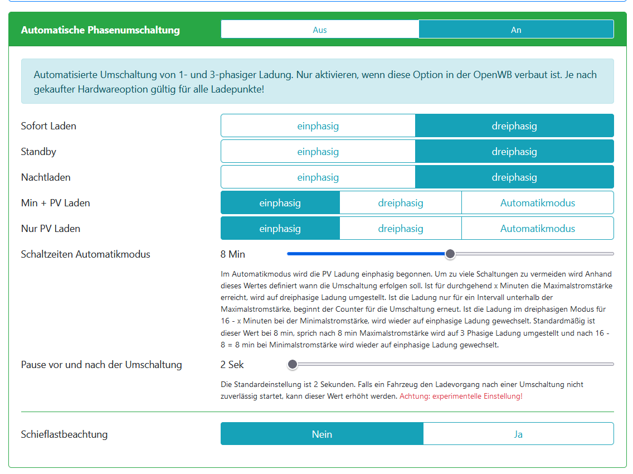The image size is (633, 474).
Task: Set Sofort Laden to dreiphasig
Action: point(514,125)
